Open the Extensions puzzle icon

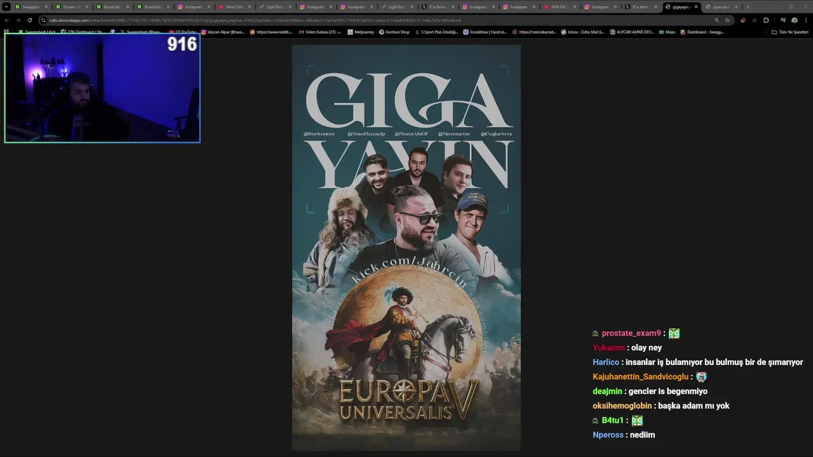click(766, 20)
